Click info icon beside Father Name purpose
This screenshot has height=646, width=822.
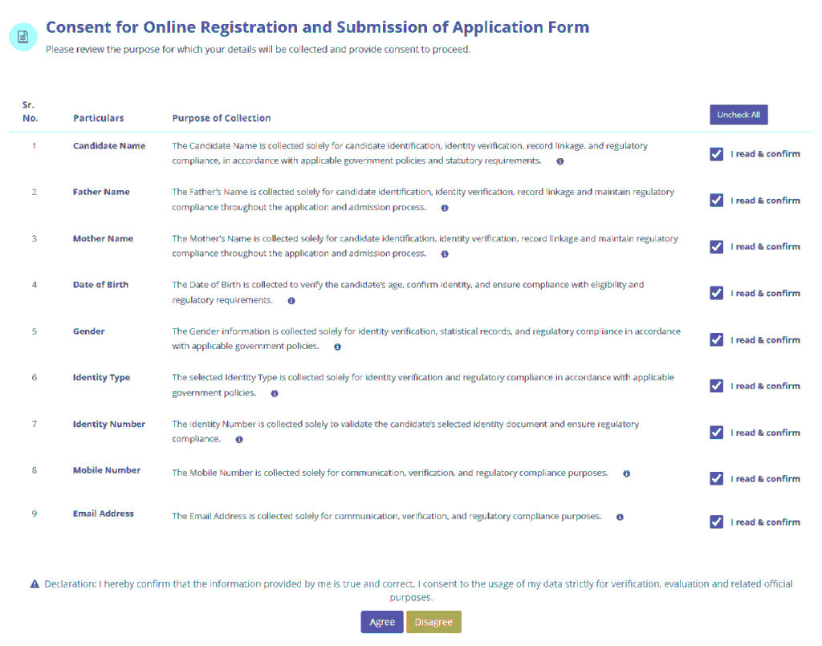tap(444, 208)
